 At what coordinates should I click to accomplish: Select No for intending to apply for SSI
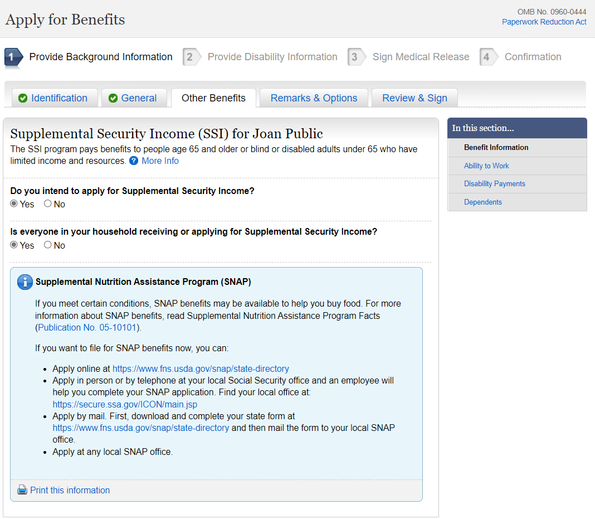(x=48, y=204)
